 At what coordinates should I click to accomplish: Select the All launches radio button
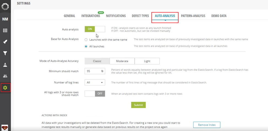[x=86, y=47]
